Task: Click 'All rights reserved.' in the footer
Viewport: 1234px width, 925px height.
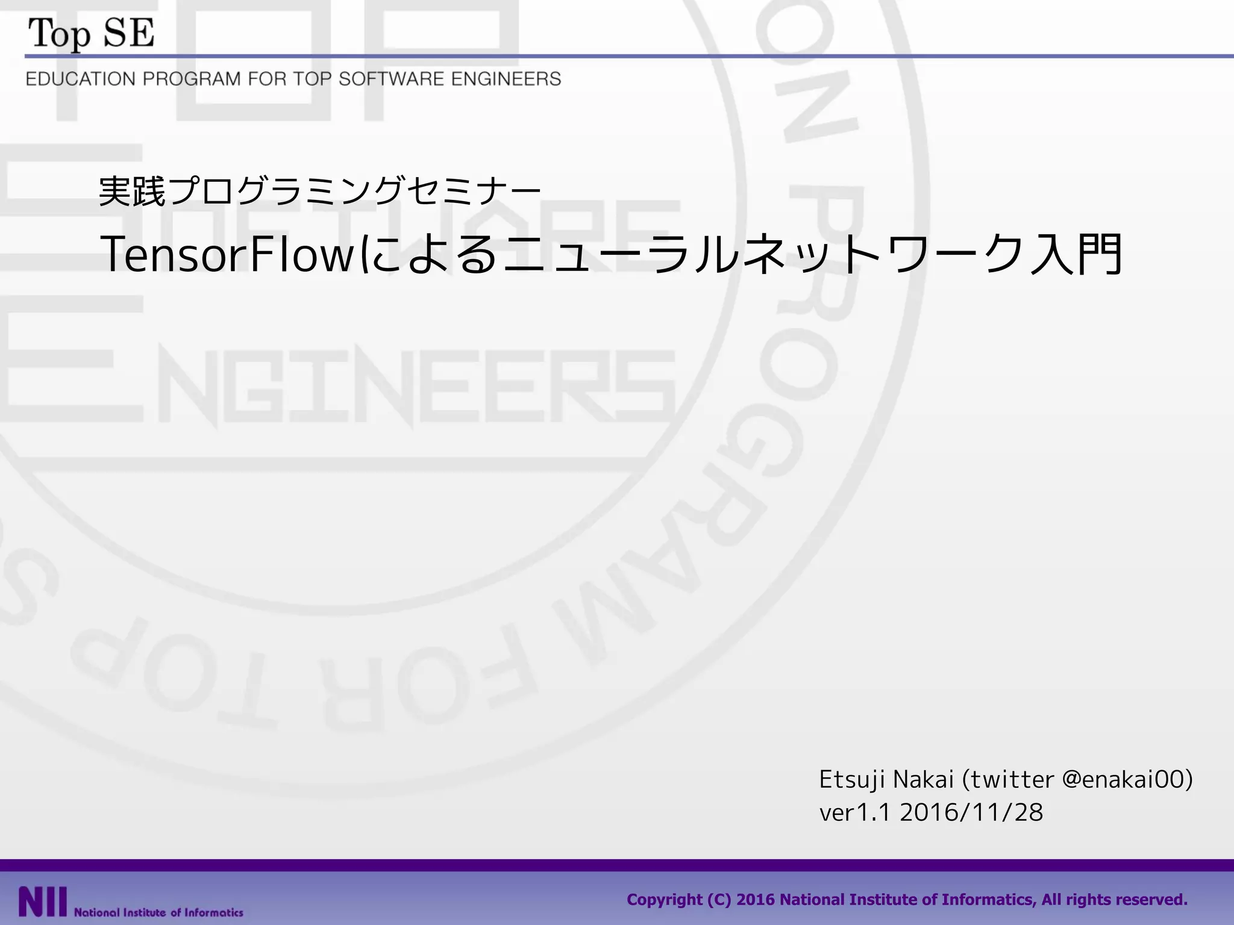Action: pos(1114,900)
